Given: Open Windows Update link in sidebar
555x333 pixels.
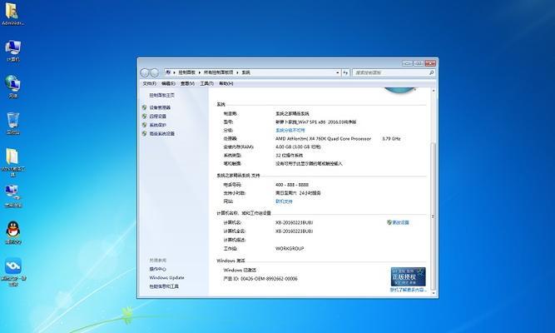Looking at the screenshot, I should point(166,278).
